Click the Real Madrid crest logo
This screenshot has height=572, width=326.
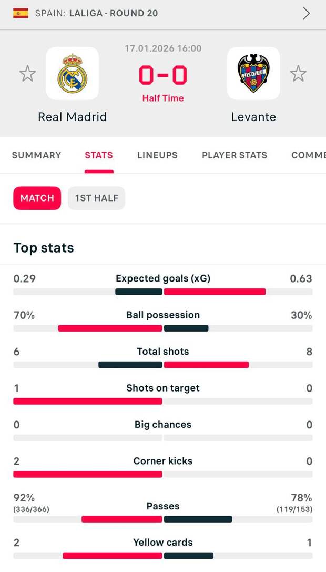point(72,74)
